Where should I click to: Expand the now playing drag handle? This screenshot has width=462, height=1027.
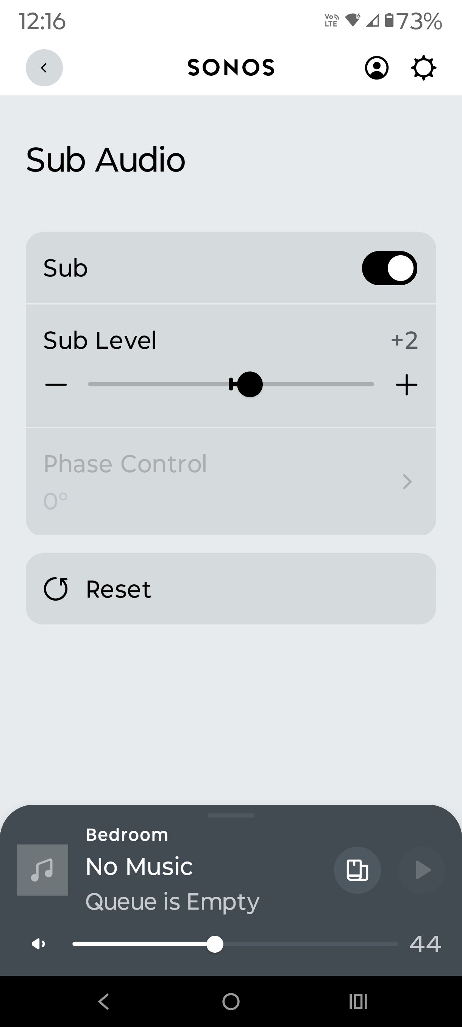231,815
